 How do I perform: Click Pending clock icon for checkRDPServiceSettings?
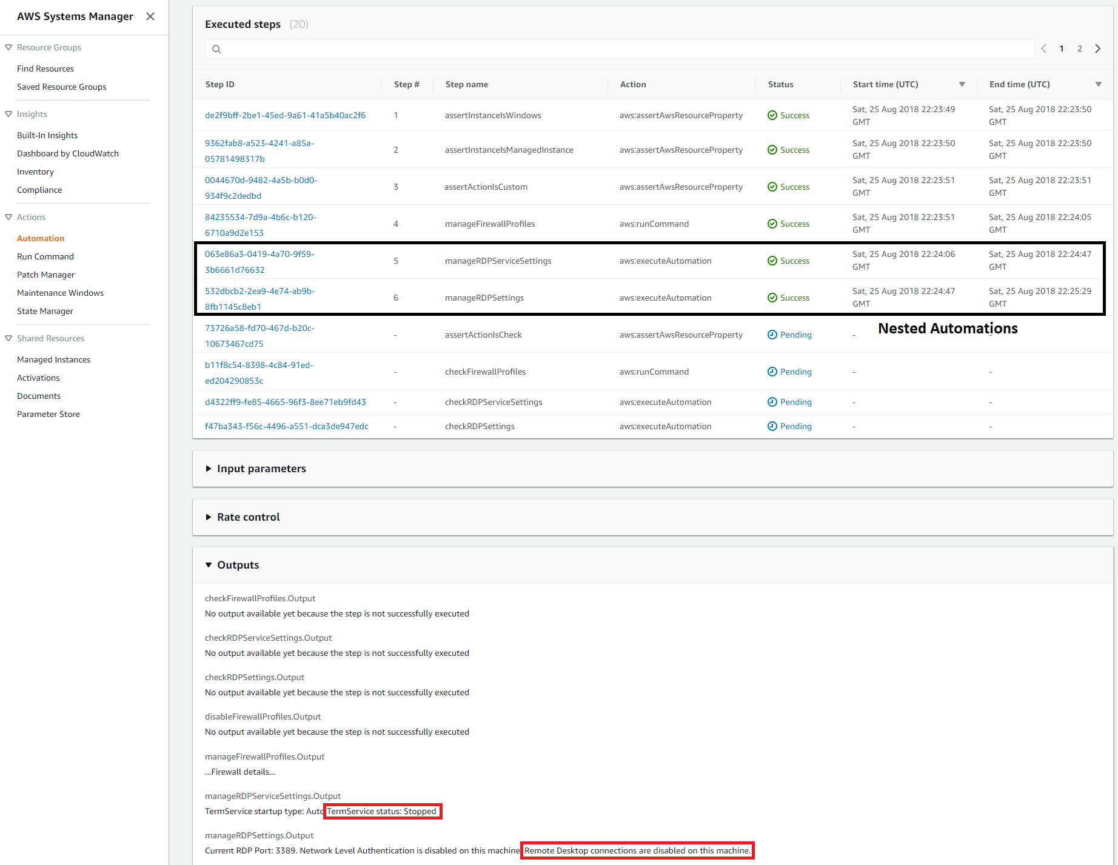coord(772,402)
